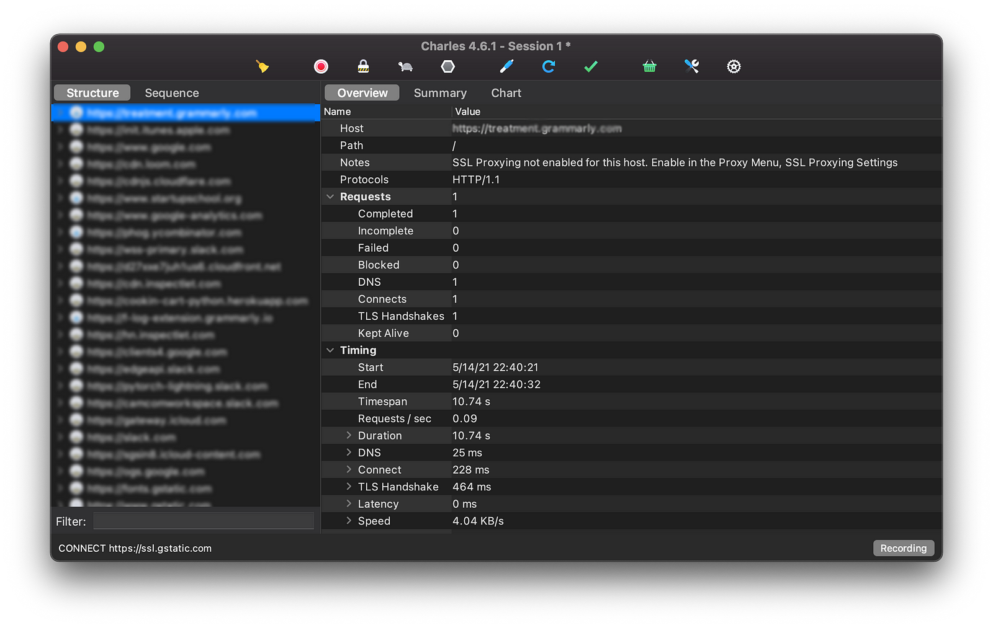The width and height of the screenshot is (993, 628).
Task: Expand the DNS 25 ms timing row
Action: click(349, 453)
